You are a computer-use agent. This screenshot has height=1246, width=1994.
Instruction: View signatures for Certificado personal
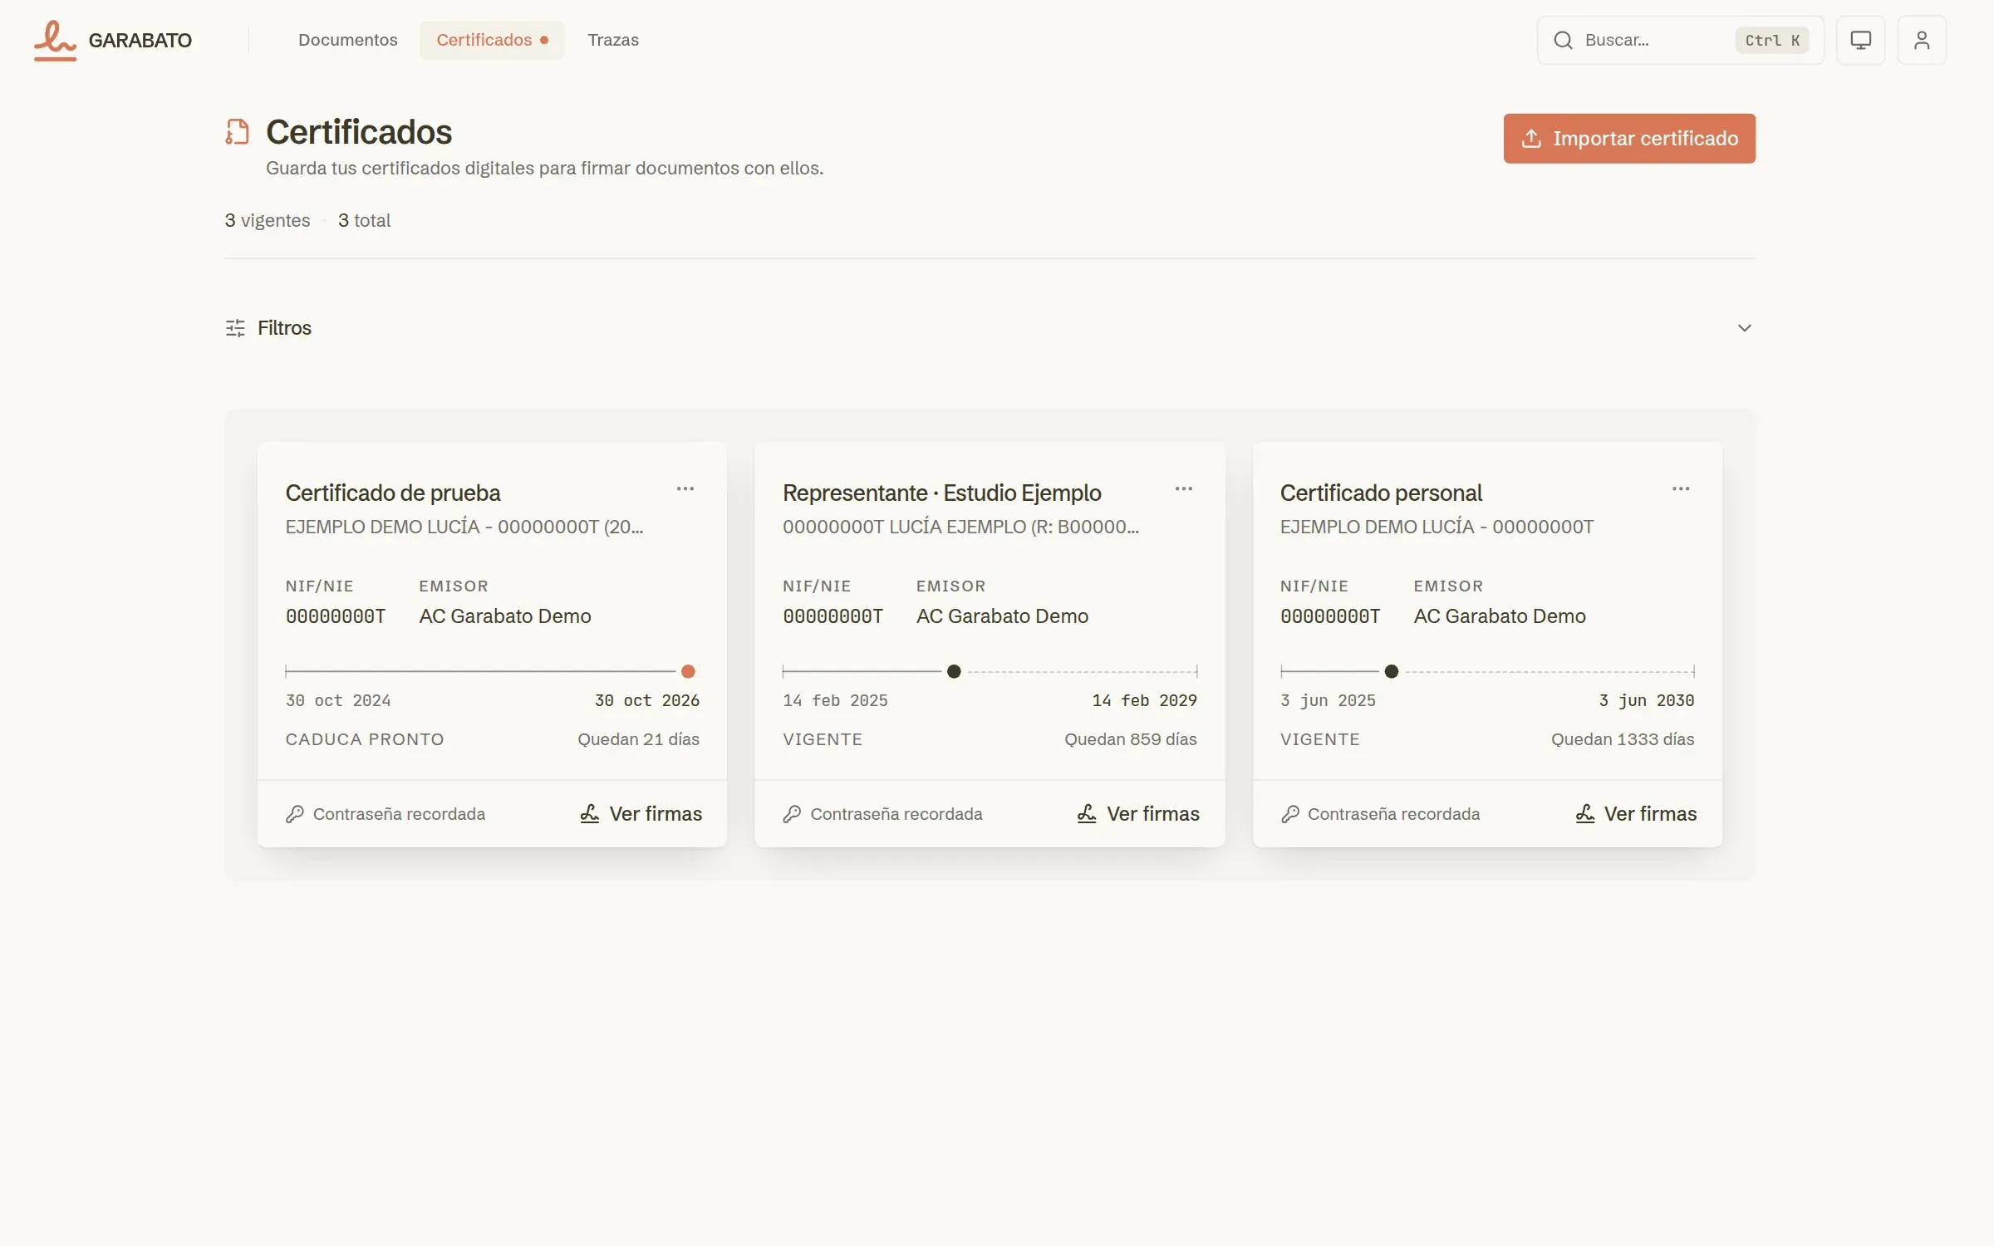click(1636, 814)
